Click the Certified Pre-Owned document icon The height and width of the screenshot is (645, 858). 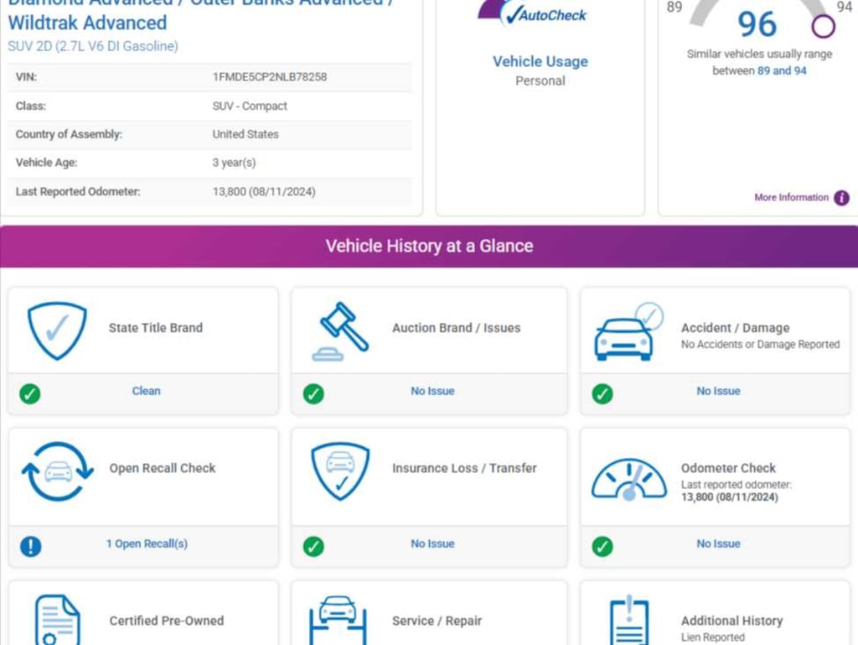click(x=58, y=620)
